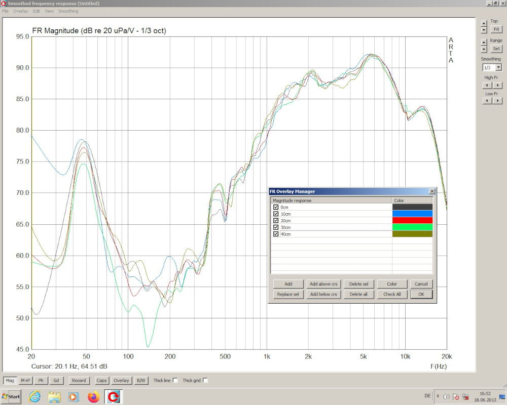Click the ARTA application taskbar icon
Image resolution: width=507 pixels, height=405 pixels.
point(114,396)
